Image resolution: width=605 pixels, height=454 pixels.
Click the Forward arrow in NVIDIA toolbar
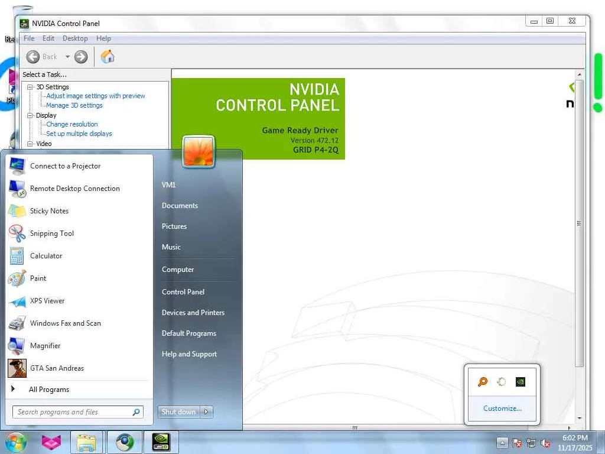pos(81,57)
